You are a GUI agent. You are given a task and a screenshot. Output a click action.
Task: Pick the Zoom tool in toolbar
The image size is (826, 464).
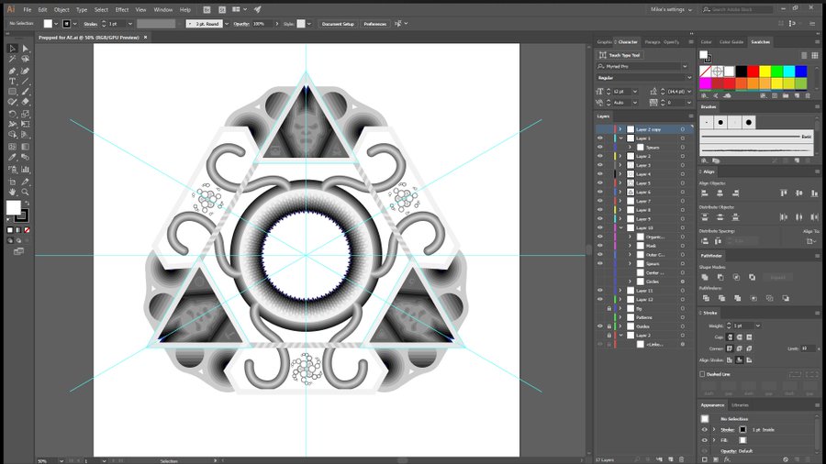click(26, 191)
